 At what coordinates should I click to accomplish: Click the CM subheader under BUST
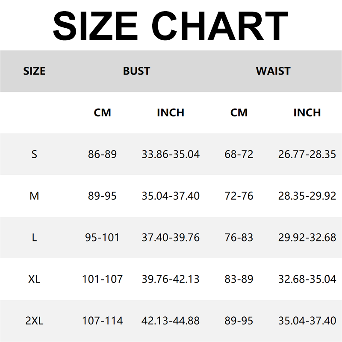102,112
